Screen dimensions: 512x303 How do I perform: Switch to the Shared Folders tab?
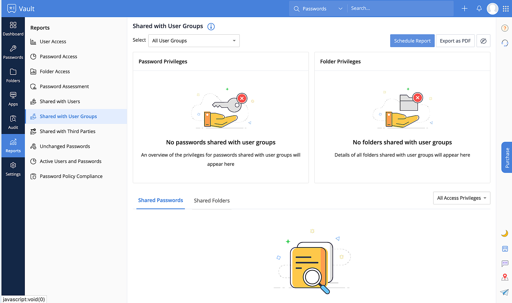click(x=212, y=201)
